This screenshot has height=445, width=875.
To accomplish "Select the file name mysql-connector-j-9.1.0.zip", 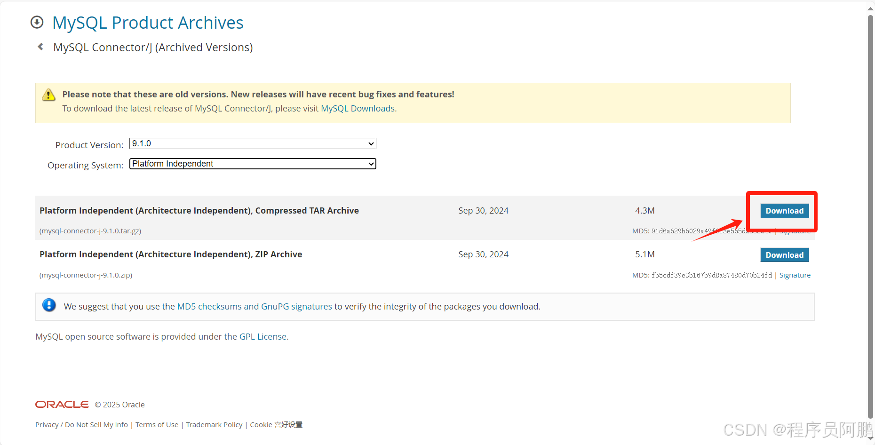I will (x=86, y=275).
